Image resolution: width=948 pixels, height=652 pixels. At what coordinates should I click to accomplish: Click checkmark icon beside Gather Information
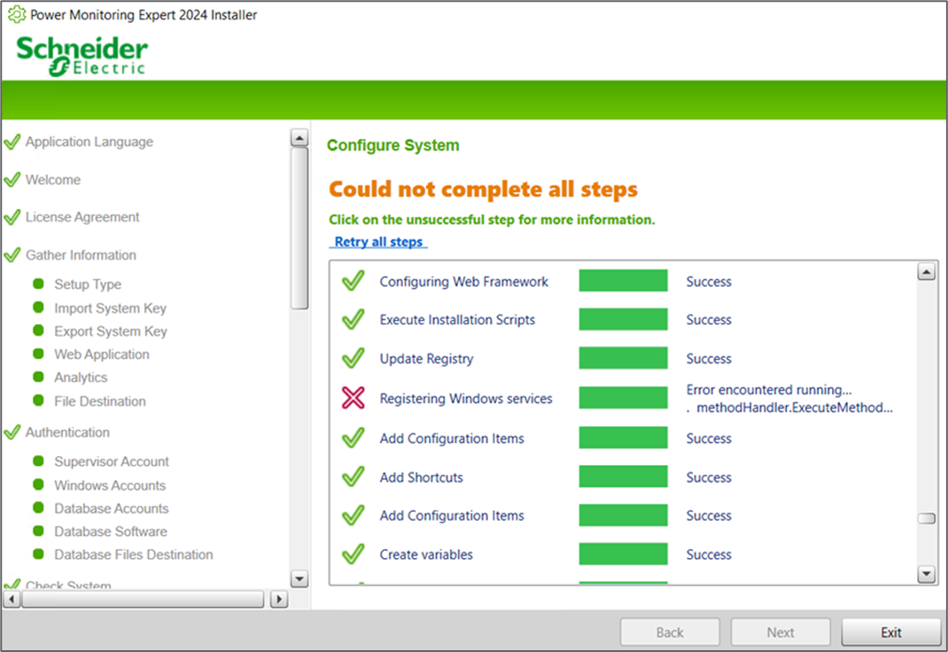click(x=12, y=255)
